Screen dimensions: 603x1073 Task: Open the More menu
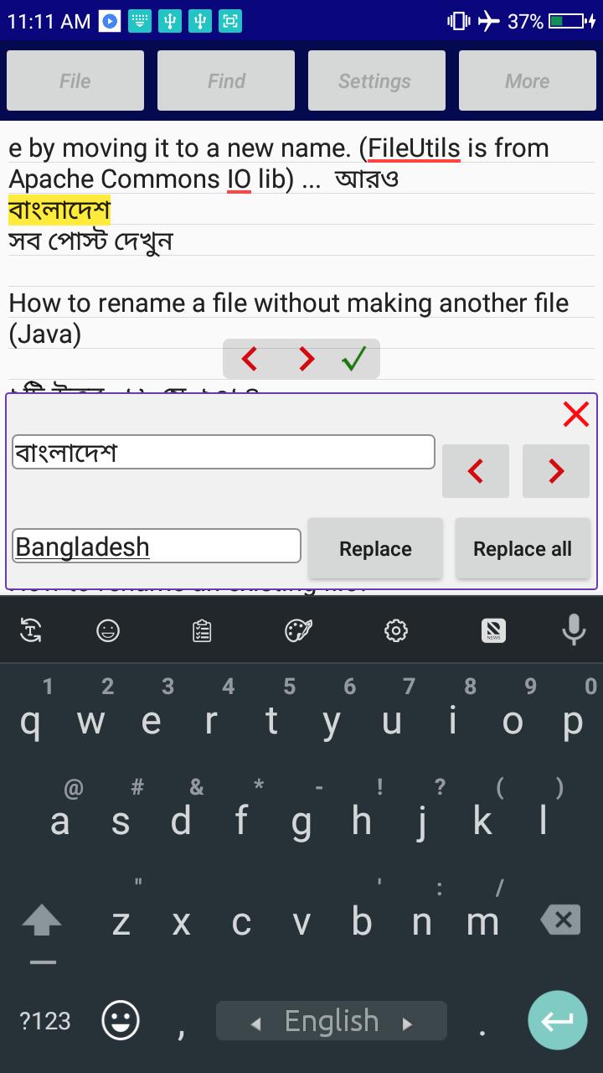coord(528,80)
